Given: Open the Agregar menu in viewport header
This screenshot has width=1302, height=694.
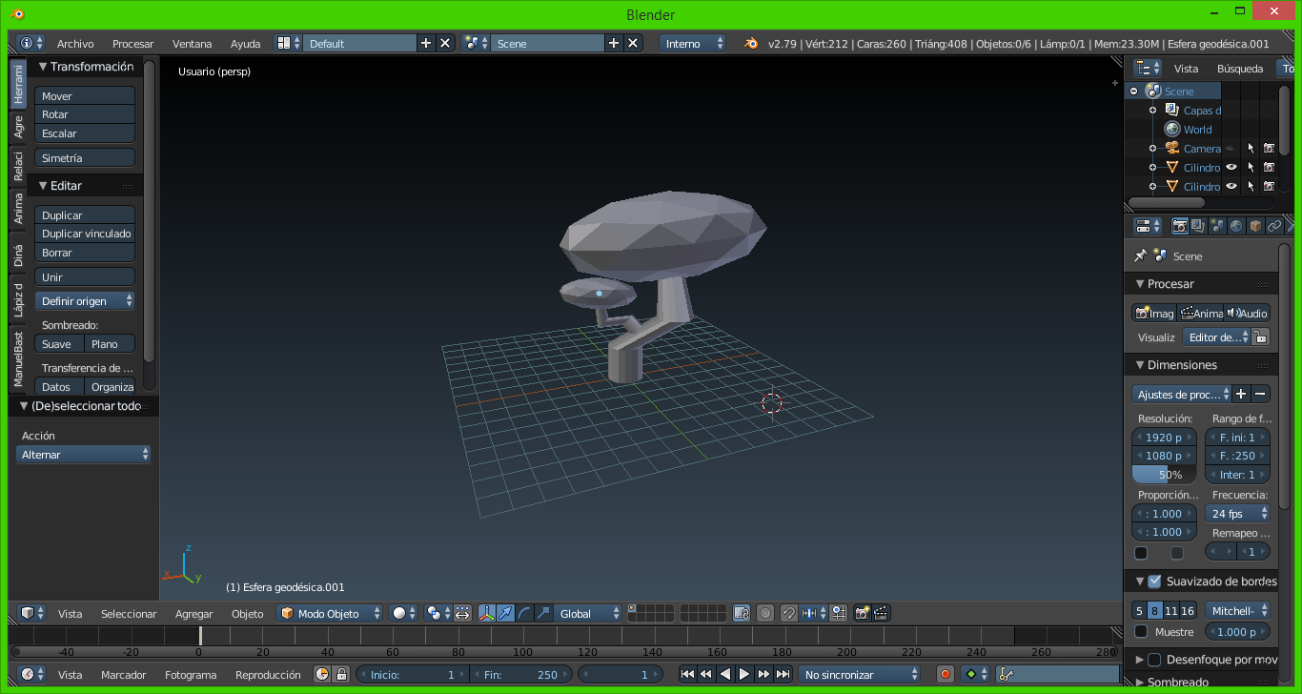Looking at the screenshot, I should pos(193,614).
